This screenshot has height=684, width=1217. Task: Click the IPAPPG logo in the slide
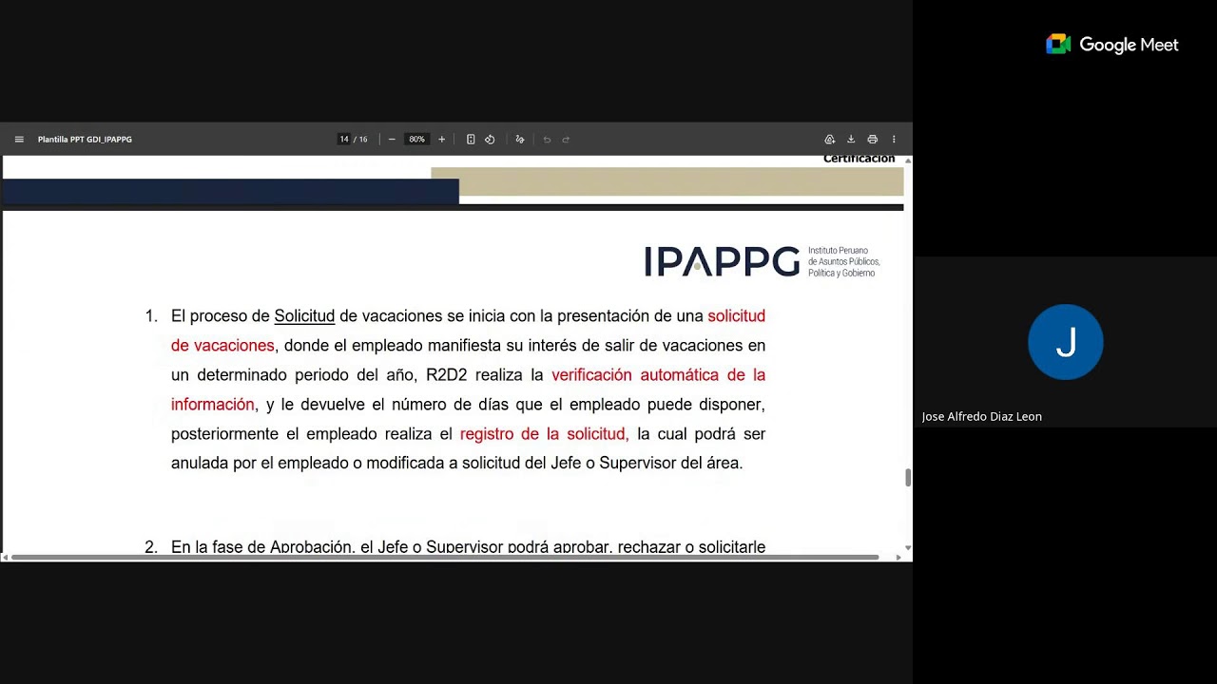[722, 261]
